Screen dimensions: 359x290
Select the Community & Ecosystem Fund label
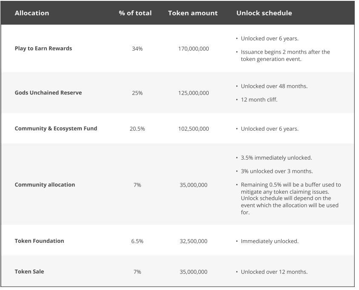(56, 129)
